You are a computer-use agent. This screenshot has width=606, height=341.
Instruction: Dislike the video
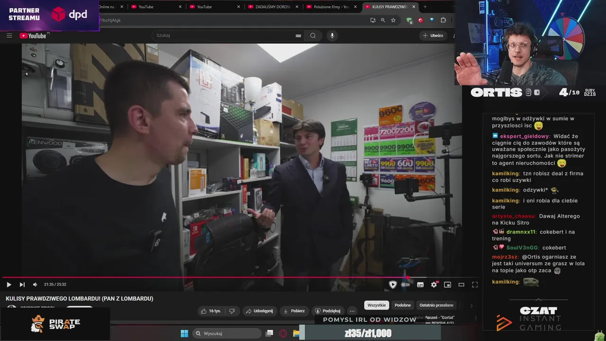pyautogui.click(x=232, y=311)
